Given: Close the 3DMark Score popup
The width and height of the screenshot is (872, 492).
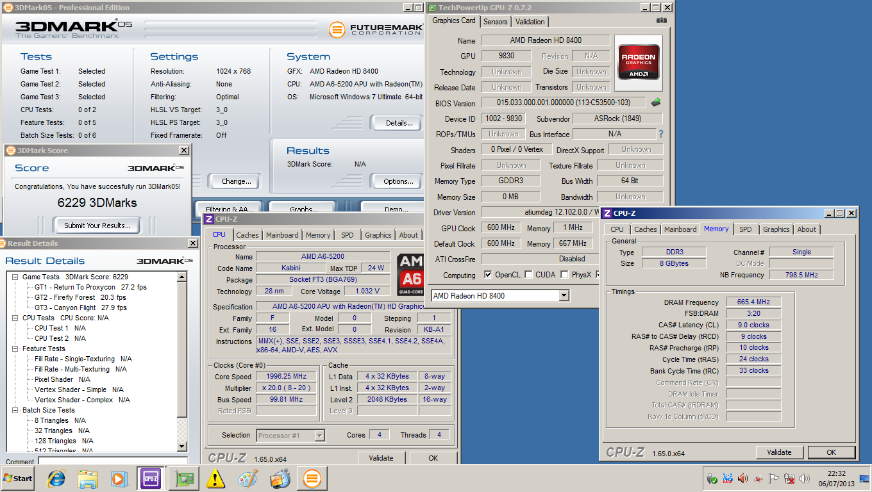Looking at the screenshot, I should 184,150.
